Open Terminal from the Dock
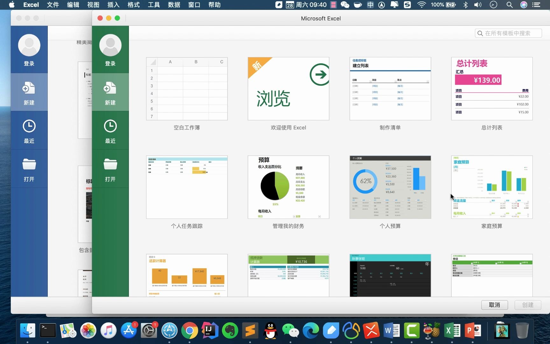 point(48,331)
